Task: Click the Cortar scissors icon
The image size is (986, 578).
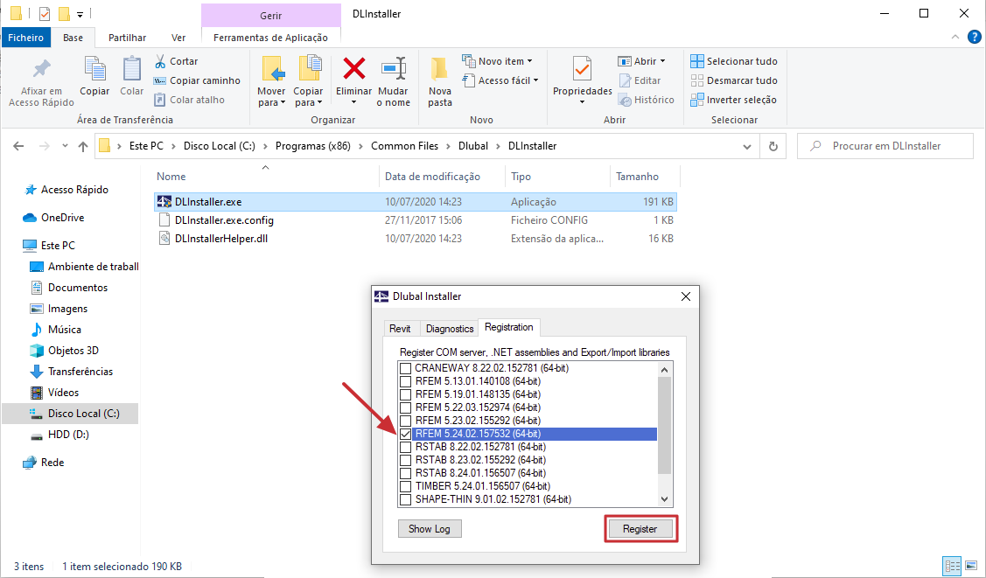Action: 160,61
